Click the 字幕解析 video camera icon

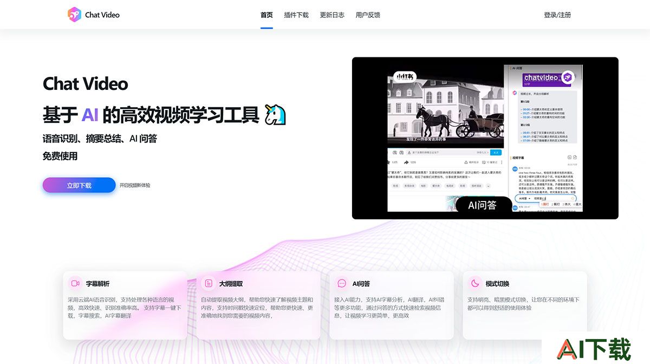75,283
